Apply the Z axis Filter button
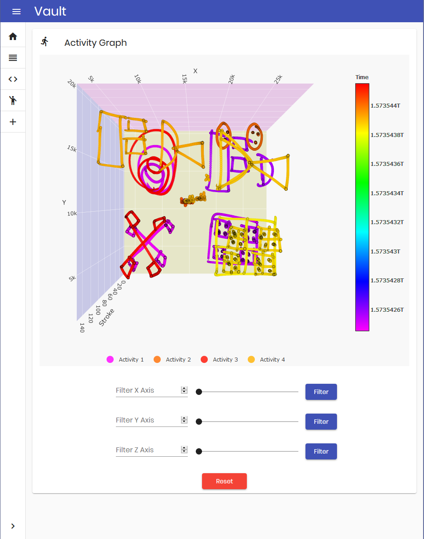This screenshot has width=424, height=539. [321, 451]
